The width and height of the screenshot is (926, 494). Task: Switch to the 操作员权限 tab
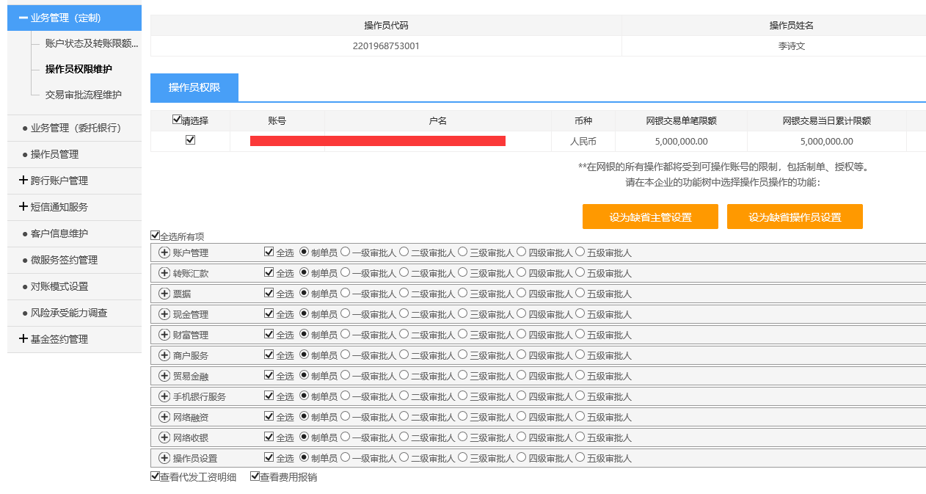(194, 87)
